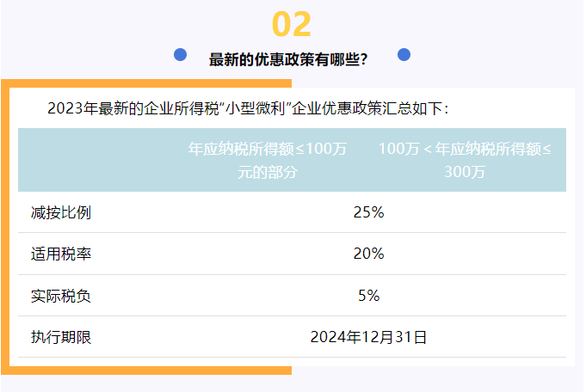This screenshot has height=392, width=586.
Task: Select the heading 最新的优惠政策有哪些?
Action: click(289, 59)
